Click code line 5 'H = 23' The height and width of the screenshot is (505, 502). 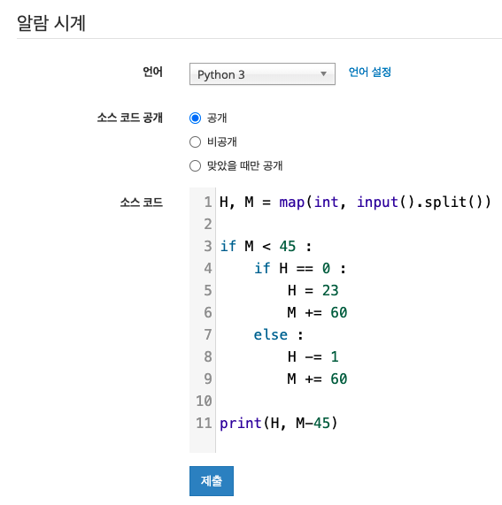pos(313,290)
